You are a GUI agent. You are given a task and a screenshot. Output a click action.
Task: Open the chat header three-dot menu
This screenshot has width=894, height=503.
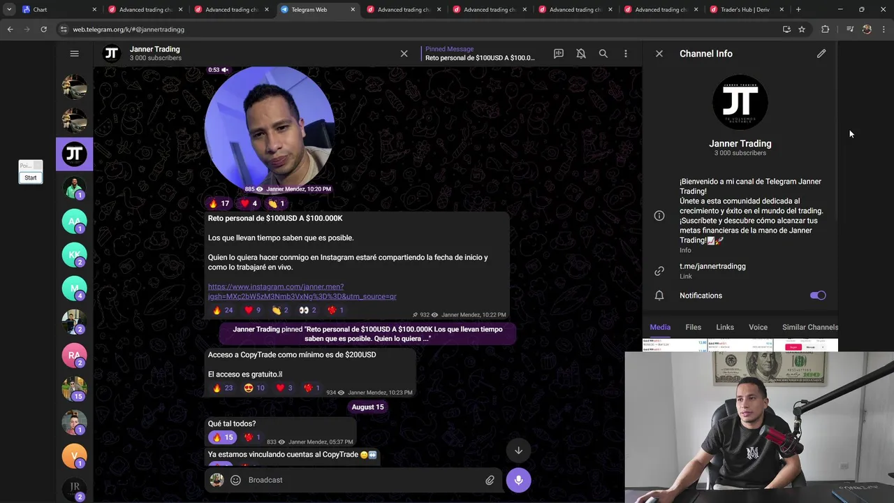tap(626, 53)
